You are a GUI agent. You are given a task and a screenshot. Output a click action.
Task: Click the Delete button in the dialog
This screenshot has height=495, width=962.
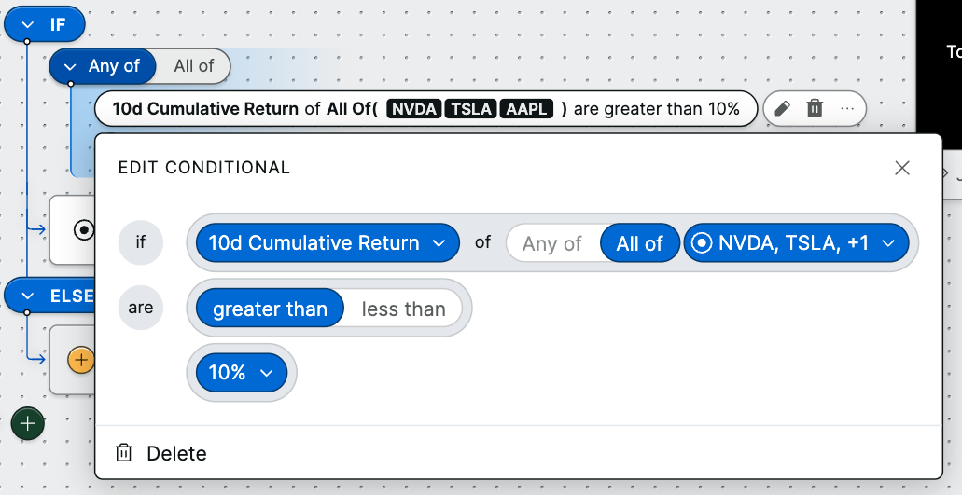[175, 453]
